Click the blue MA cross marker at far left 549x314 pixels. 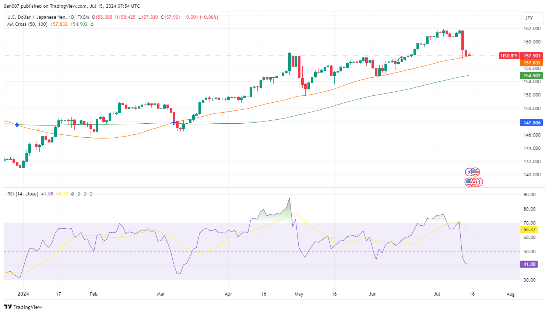coord(17,125)
